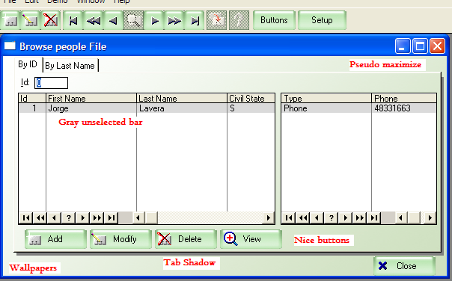Click the insert record toolbar icon
Screen dimensions: 452x281
click(x=10, y=20)
